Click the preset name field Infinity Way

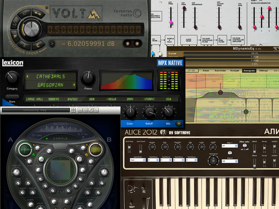point(36,110)
